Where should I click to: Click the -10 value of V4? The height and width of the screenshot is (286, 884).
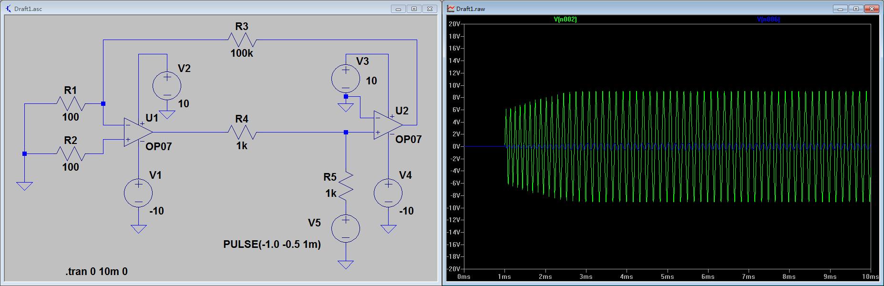(x=406, y=211)
